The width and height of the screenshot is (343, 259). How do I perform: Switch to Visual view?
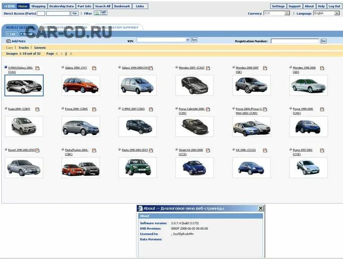point(26,34)
